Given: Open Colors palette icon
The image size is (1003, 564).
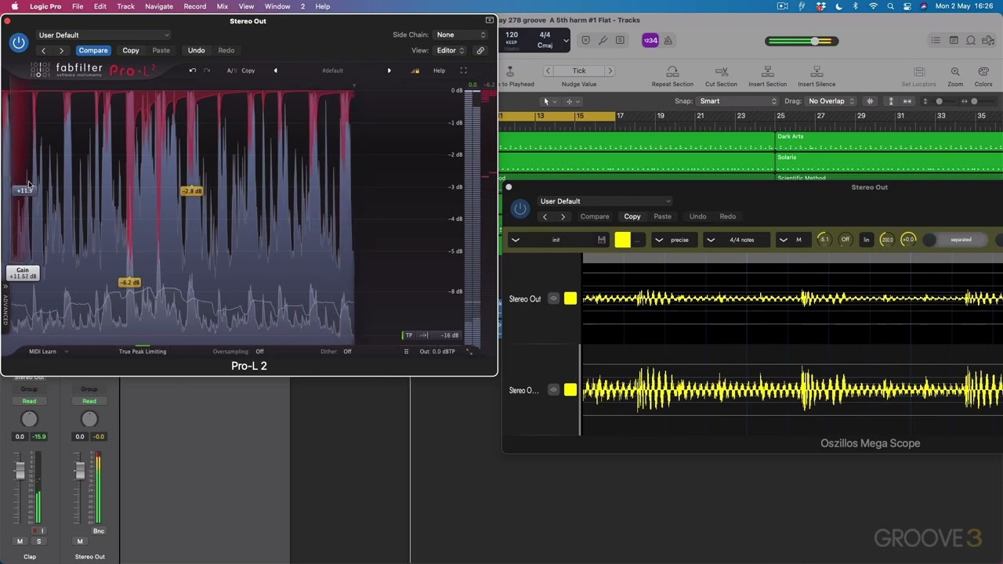Looking at the screenshot, I should pyautogui.click(x=983, y=72).
